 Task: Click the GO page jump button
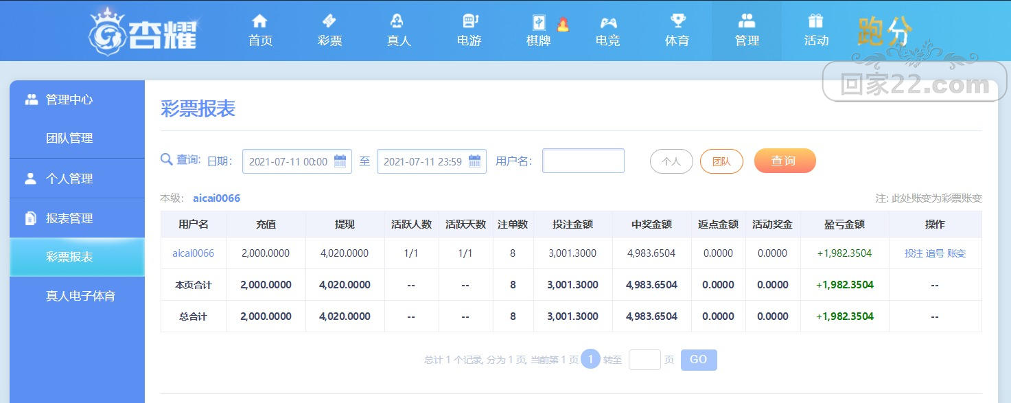click(699, 360)
